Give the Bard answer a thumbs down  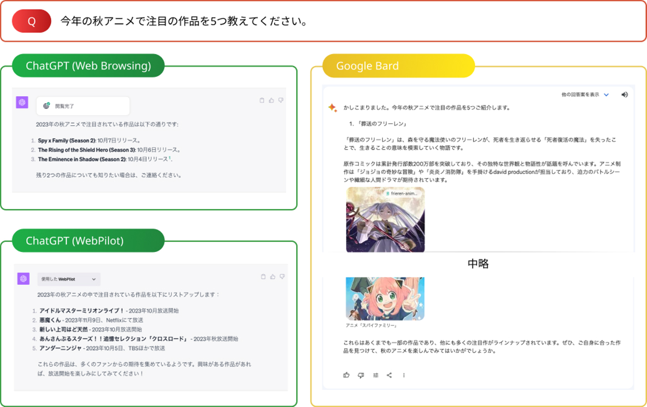click(361, 375)
